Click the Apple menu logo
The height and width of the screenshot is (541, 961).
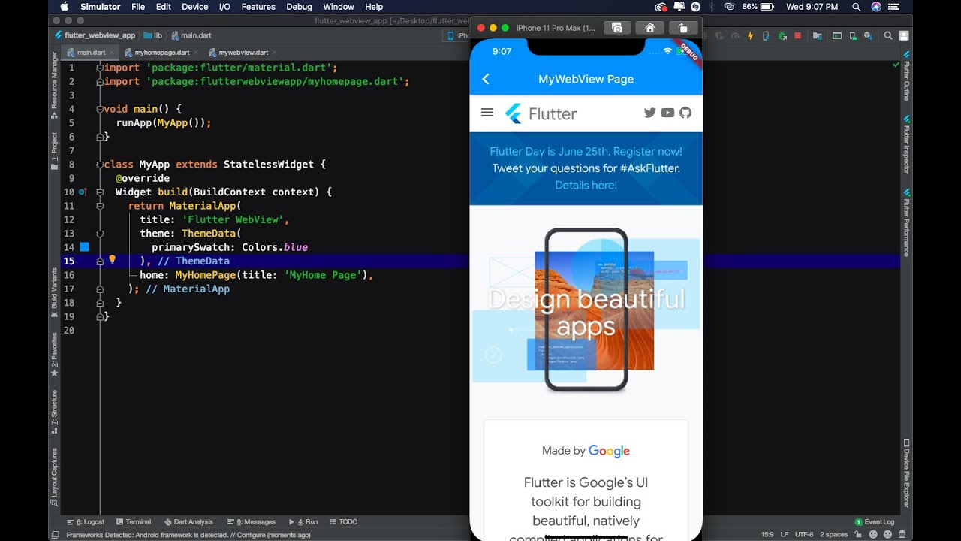[x=64, y=7]
